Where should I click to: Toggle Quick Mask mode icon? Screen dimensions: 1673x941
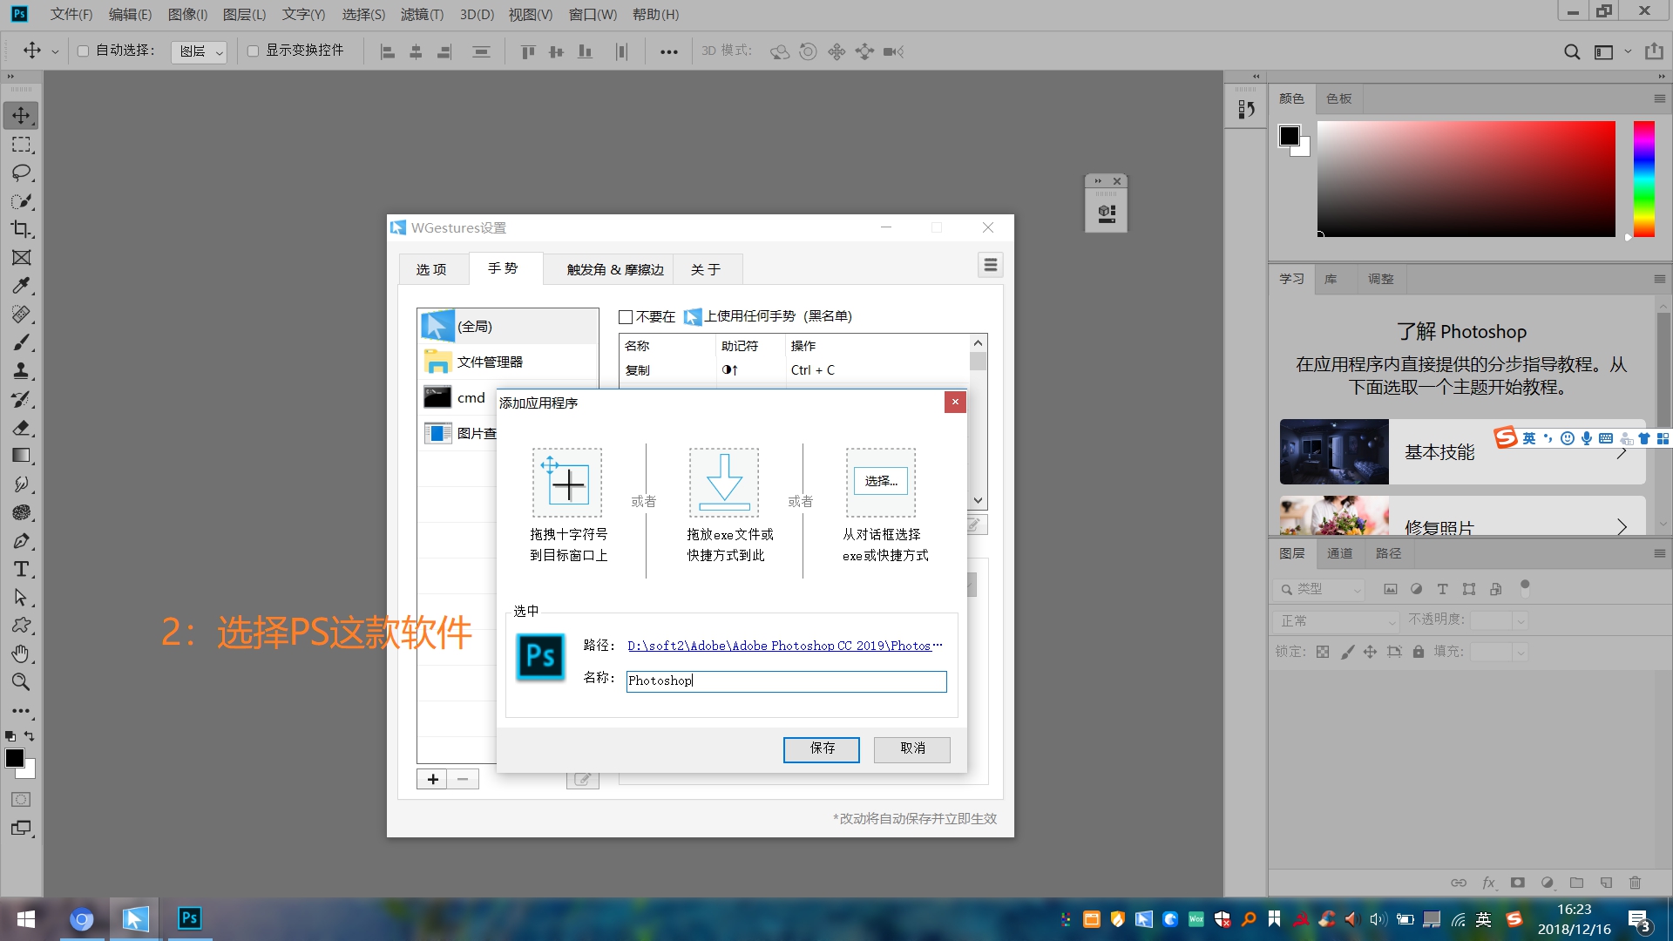pyautogui.click(x=21, y=800)
